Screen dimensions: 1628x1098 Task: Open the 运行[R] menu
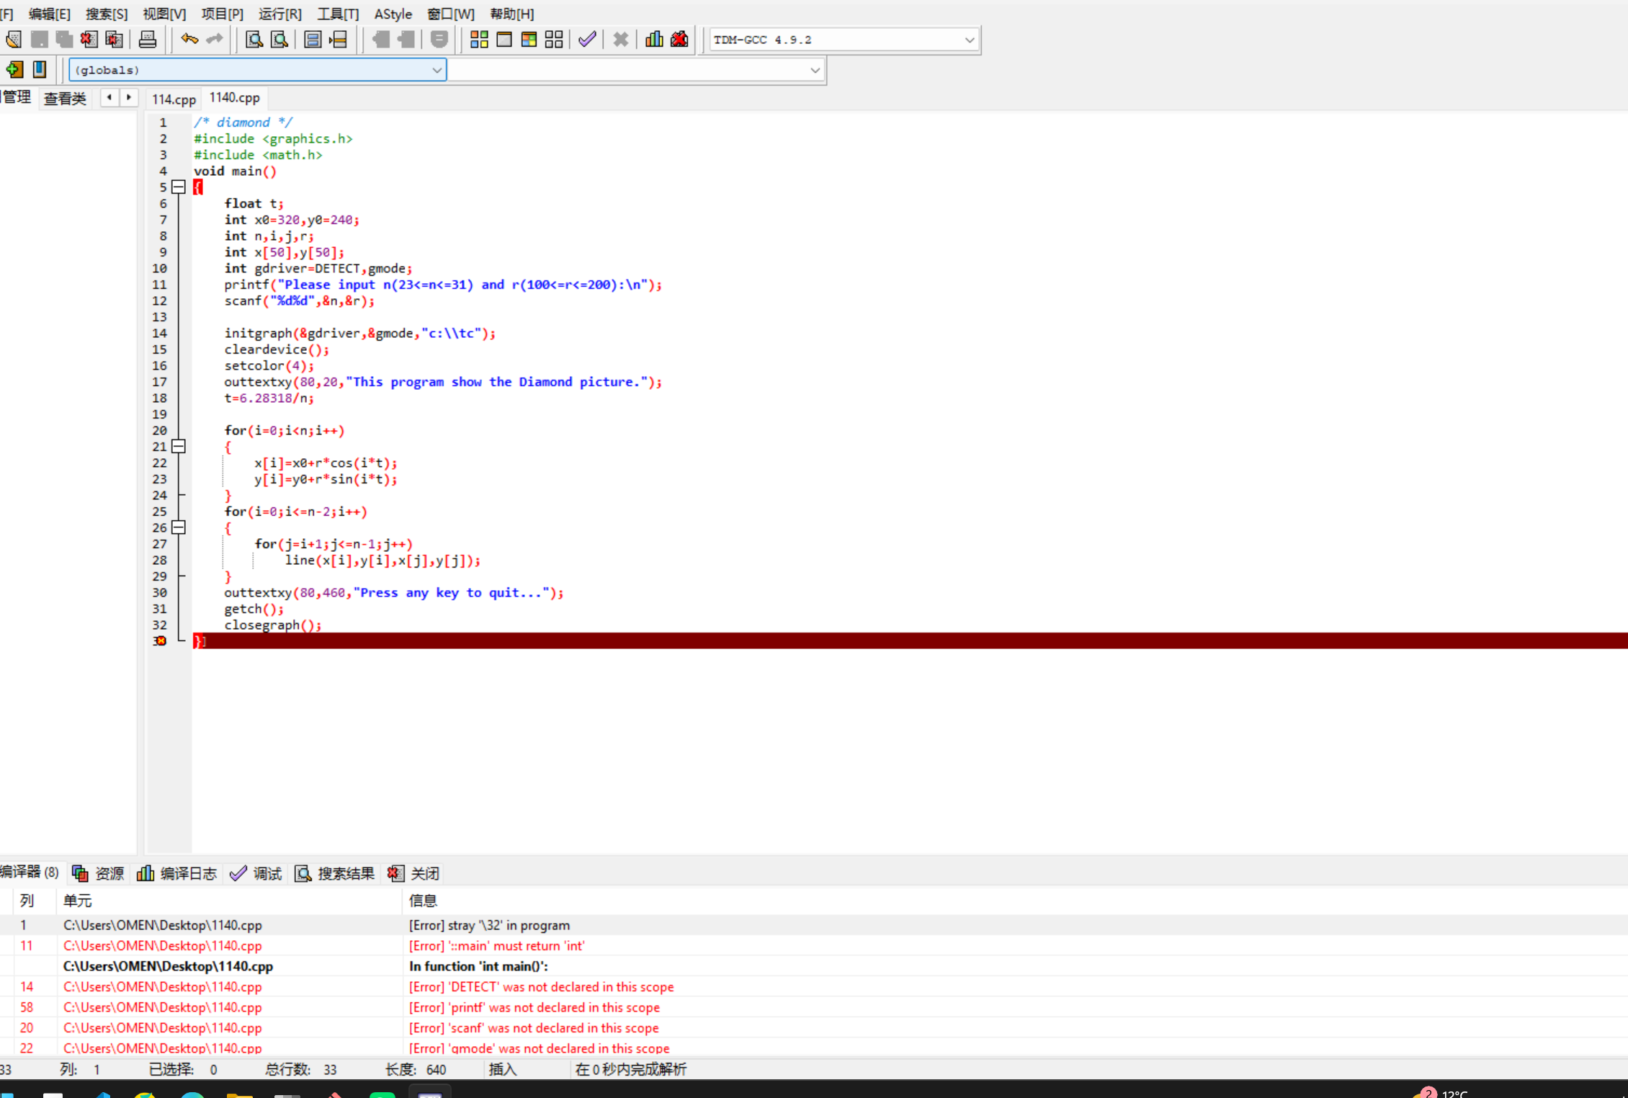(279, 14)
